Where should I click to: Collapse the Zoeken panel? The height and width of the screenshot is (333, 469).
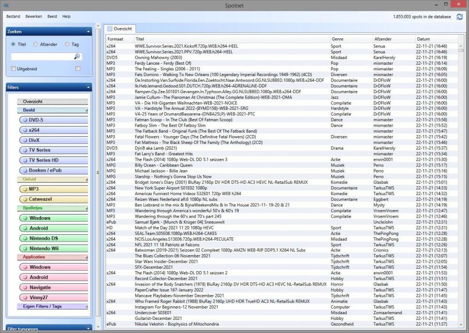(88, 32)
